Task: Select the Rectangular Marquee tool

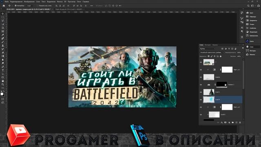Action: [x=3, y=17]
